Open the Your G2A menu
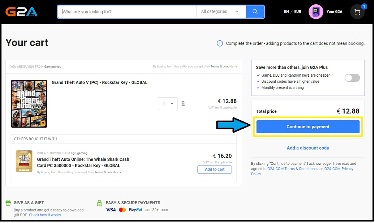 334,12
